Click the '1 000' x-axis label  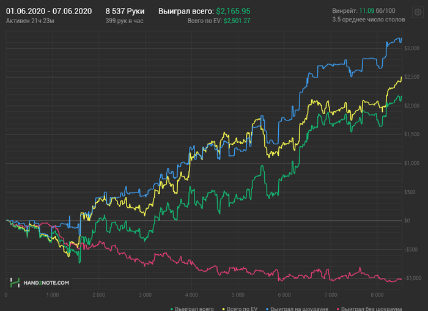point(53,295)
